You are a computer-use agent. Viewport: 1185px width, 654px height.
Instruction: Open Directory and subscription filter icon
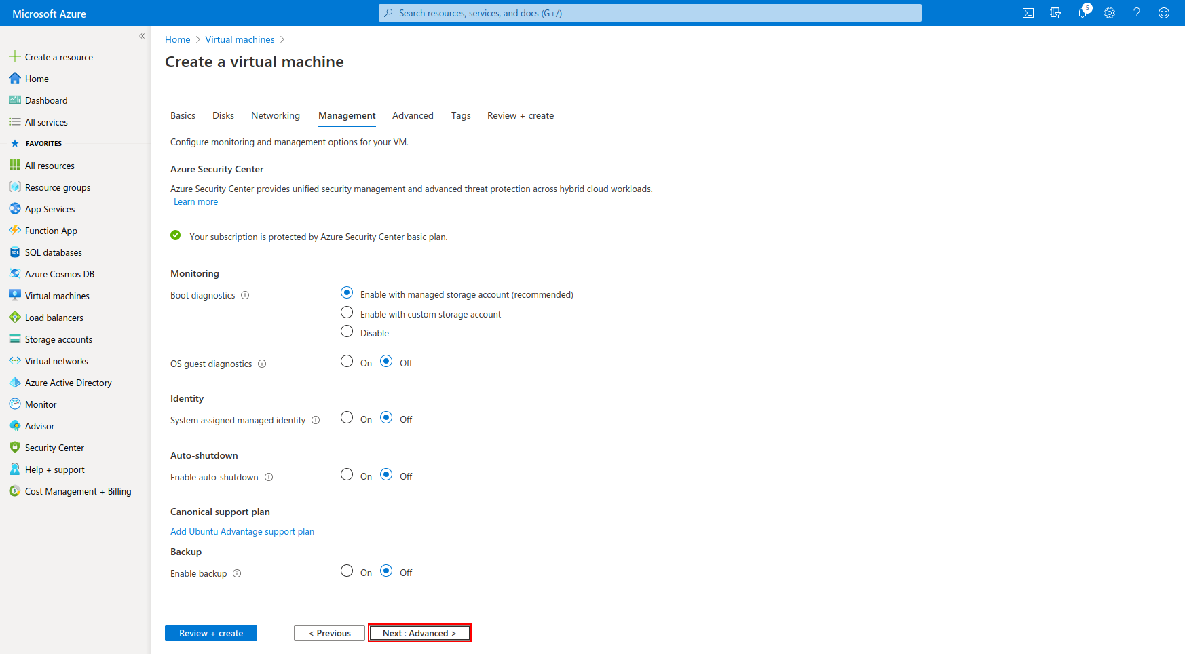[1055, 13]
